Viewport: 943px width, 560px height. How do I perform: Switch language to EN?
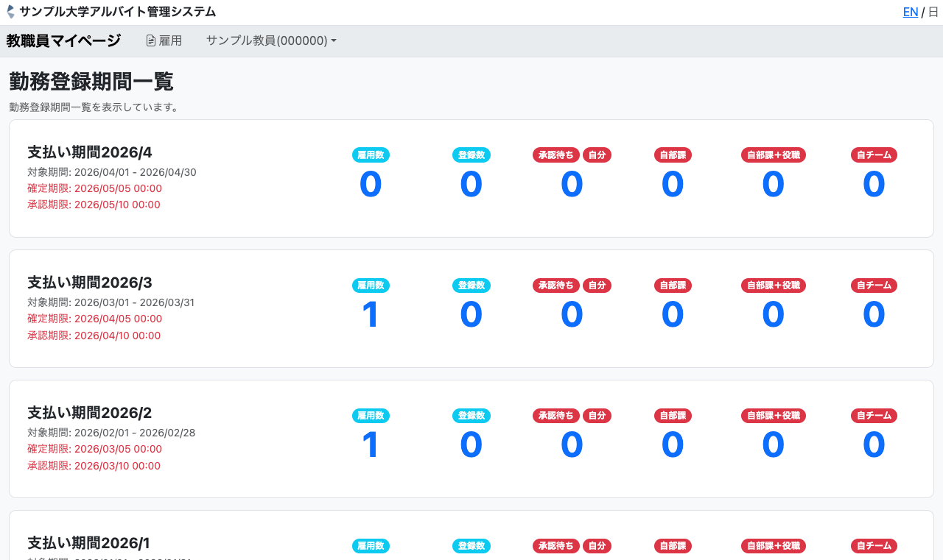coord(911,12)
